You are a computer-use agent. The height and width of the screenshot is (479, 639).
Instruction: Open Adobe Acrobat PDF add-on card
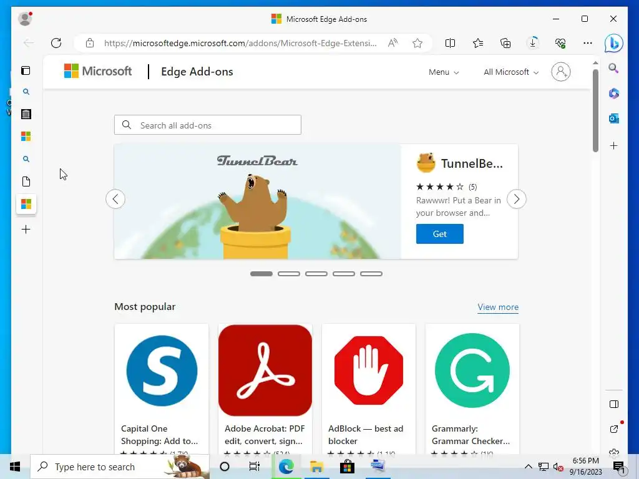(265, 389)
